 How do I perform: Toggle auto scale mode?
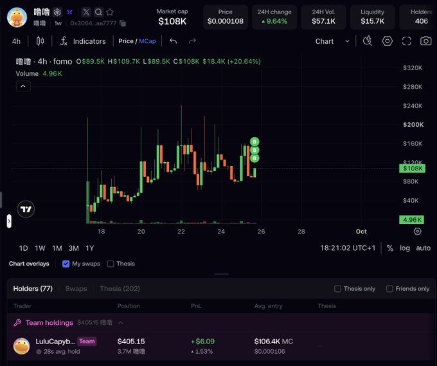coord(423,248)
